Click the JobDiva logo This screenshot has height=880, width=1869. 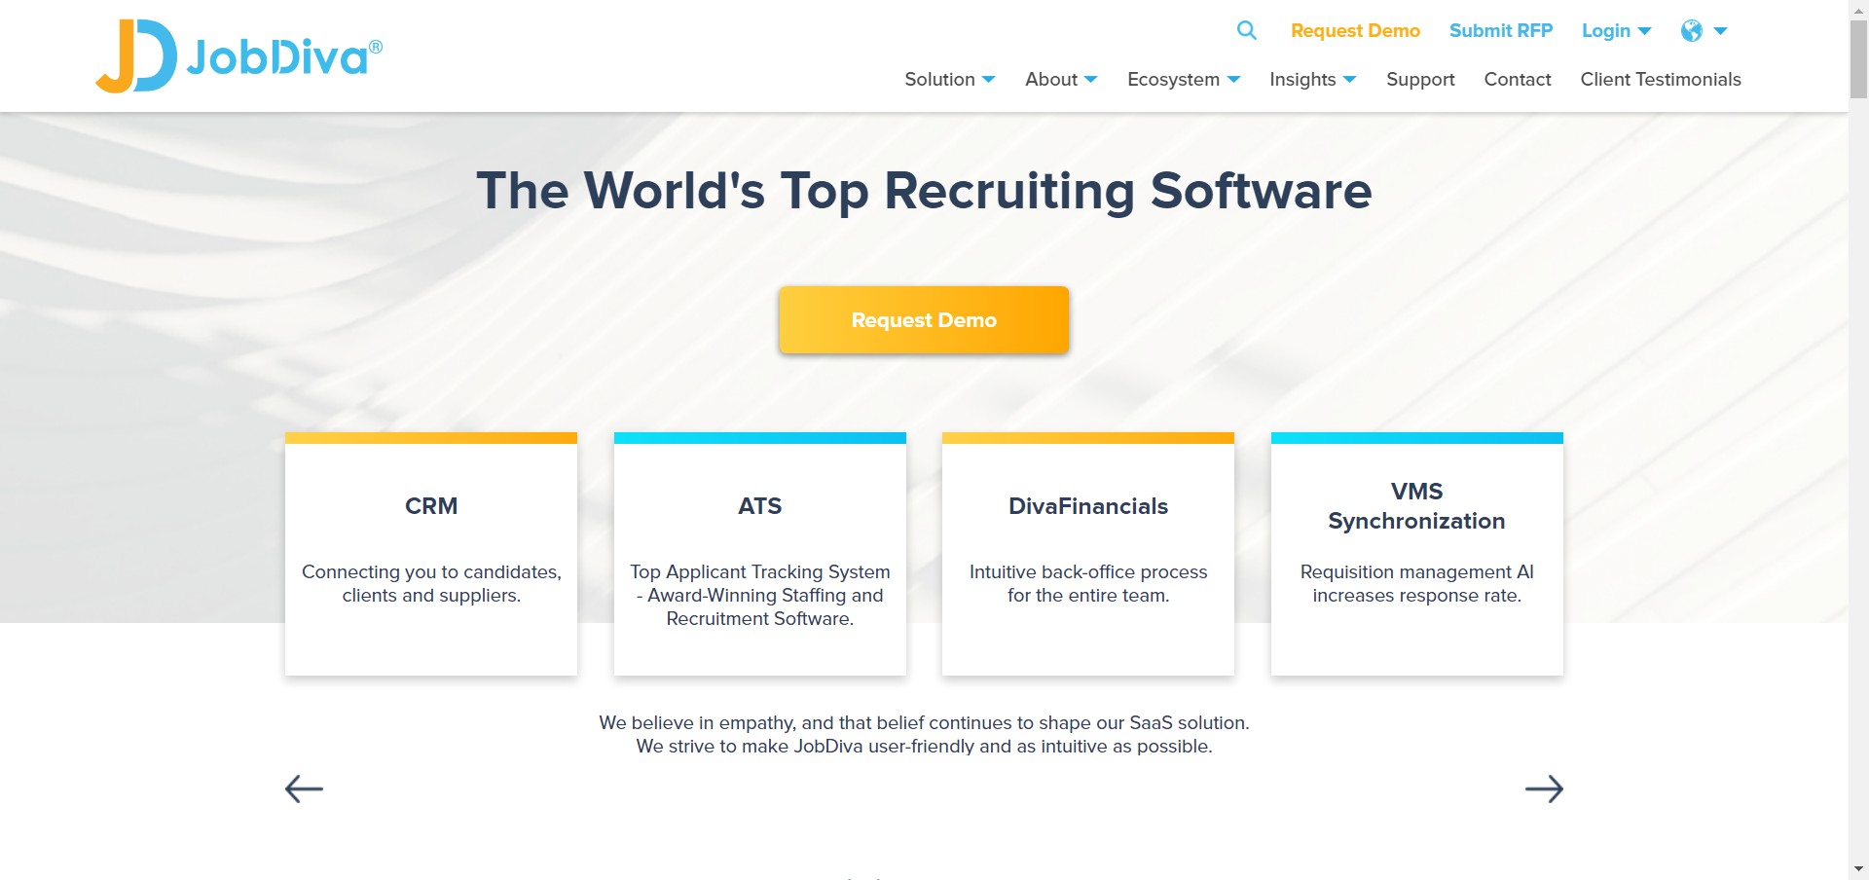[x=238, y=55]
